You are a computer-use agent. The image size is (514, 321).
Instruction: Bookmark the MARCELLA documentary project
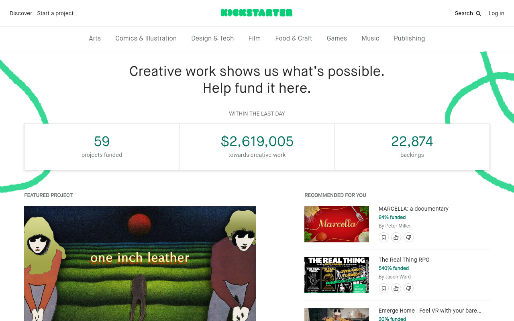pos(383,238)
